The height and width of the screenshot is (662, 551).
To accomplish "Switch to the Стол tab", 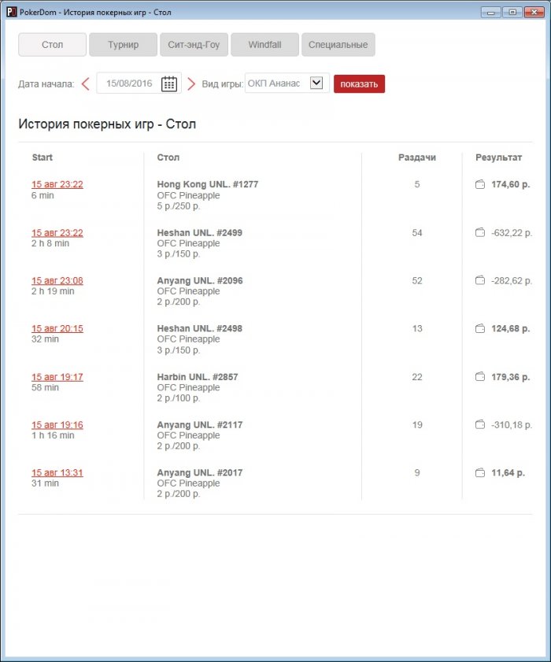I will [x=53, y=45].
